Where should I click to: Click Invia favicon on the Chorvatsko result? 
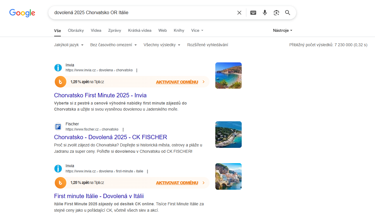pyautogui.click(x=58, y=68)
